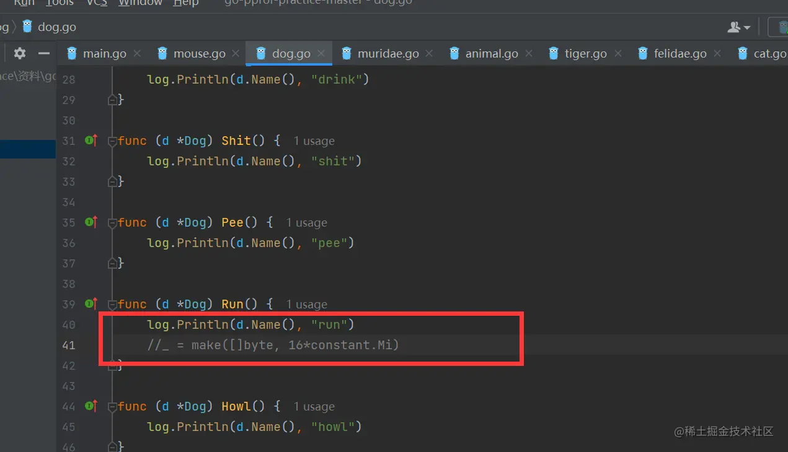This screenshot has width=788, height=452.
Task: Open the Run menu
Action: click(24, 3)
